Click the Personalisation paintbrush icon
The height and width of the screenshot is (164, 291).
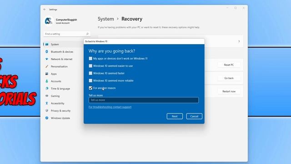tap(47, 67)
